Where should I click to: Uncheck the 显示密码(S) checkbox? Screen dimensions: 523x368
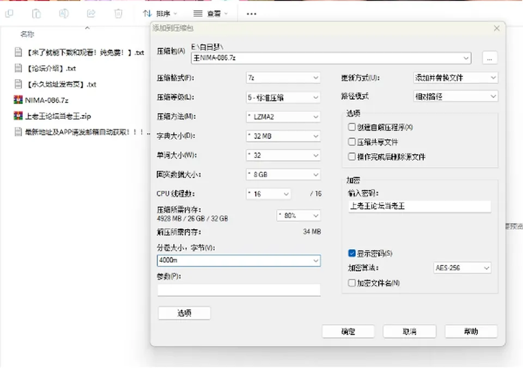(x=351, y=253)
